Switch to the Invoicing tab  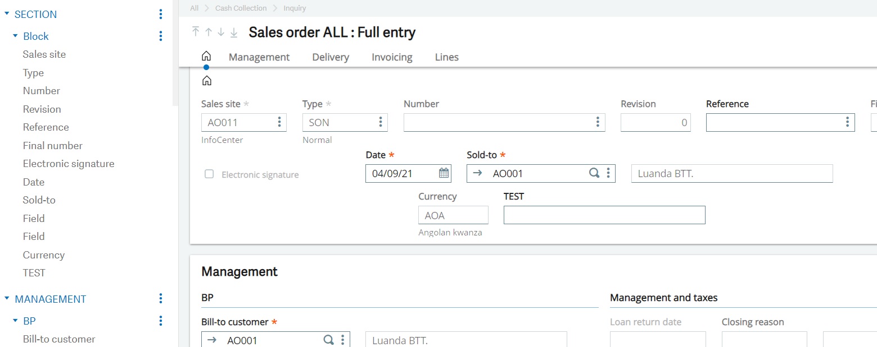coord(391,57)
